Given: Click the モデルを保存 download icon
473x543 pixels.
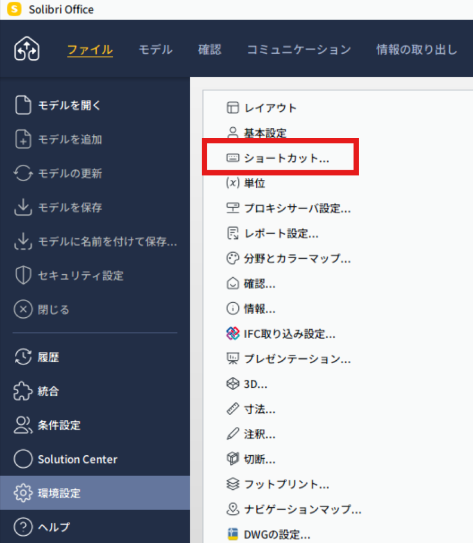Looking at the screenshot, I should click(23, 207).
